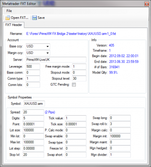The width and height of the screenshot is (151, 167).
Task: Click the Max lot field
Action: point(33,142)
